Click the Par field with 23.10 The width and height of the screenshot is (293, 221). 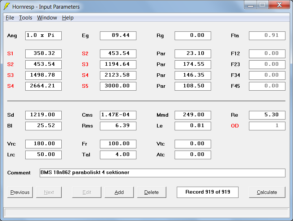[193, 54]
